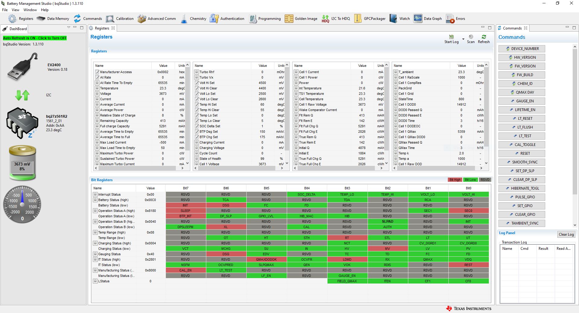Click the Clear Log button
Screen dimensions: 579x313
pos(566,234)
